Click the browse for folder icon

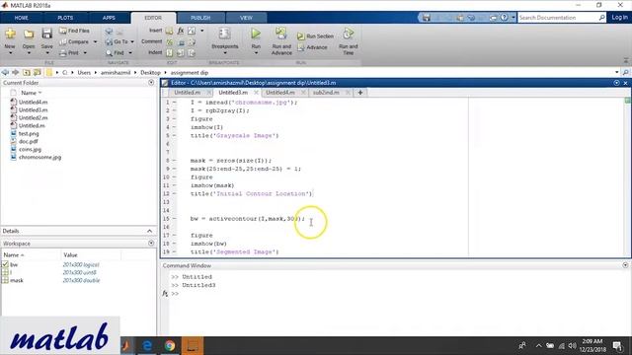(38, 72)
